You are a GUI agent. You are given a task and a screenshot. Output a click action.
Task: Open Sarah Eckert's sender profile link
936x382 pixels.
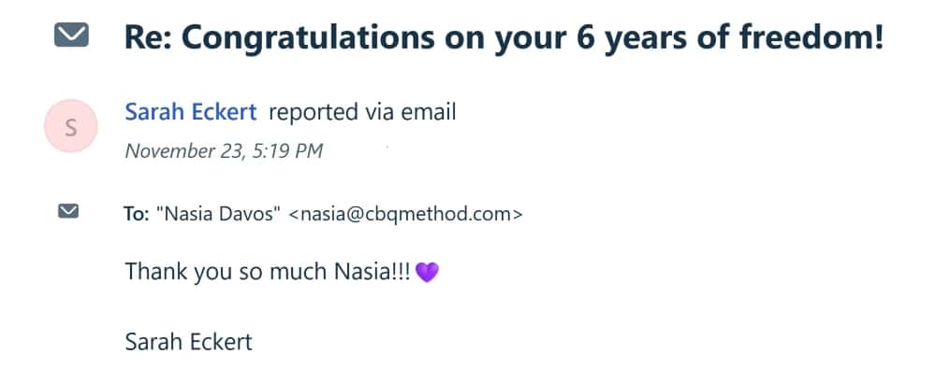(x=191, y=113)
